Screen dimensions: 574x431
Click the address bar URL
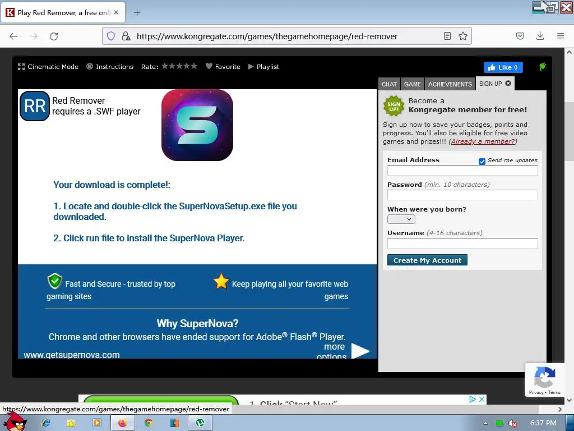click(x=267, y=36)
